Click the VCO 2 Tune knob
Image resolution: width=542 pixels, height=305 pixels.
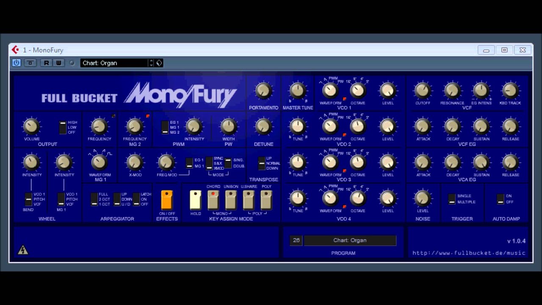(x=298, y=126)
